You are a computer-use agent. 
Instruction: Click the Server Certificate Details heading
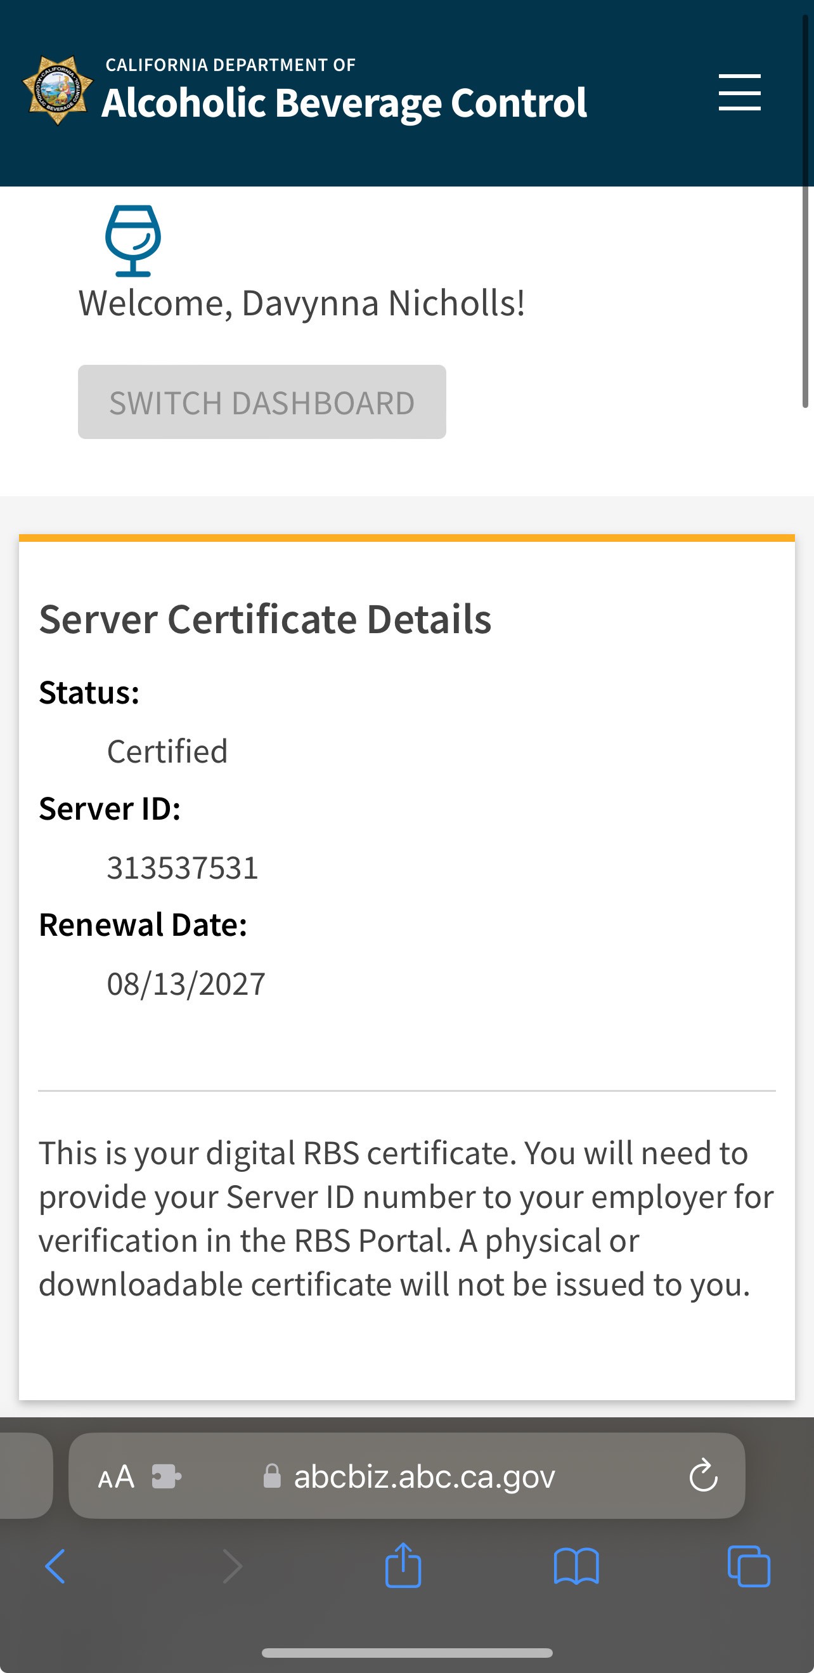click(265, 619)
